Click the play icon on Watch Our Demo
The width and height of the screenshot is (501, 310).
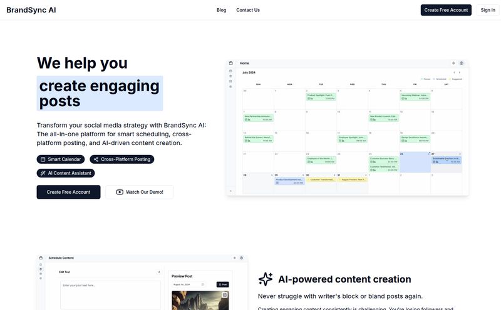120,192
